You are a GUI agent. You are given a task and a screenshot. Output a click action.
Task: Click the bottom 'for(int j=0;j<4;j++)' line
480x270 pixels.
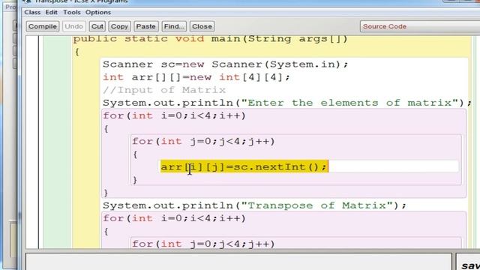click(x=203, y=244)
